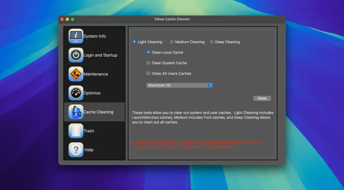Select the Cache Cleaning spray bottle icon
This screenshot has height=190, width=344.
pos(76,112)
